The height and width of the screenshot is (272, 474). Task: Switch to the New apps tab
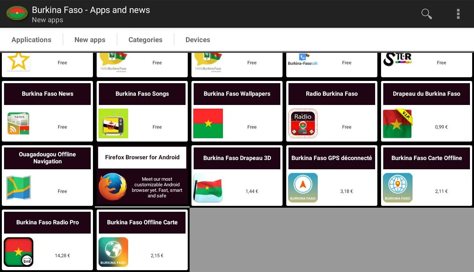[90, 40]
